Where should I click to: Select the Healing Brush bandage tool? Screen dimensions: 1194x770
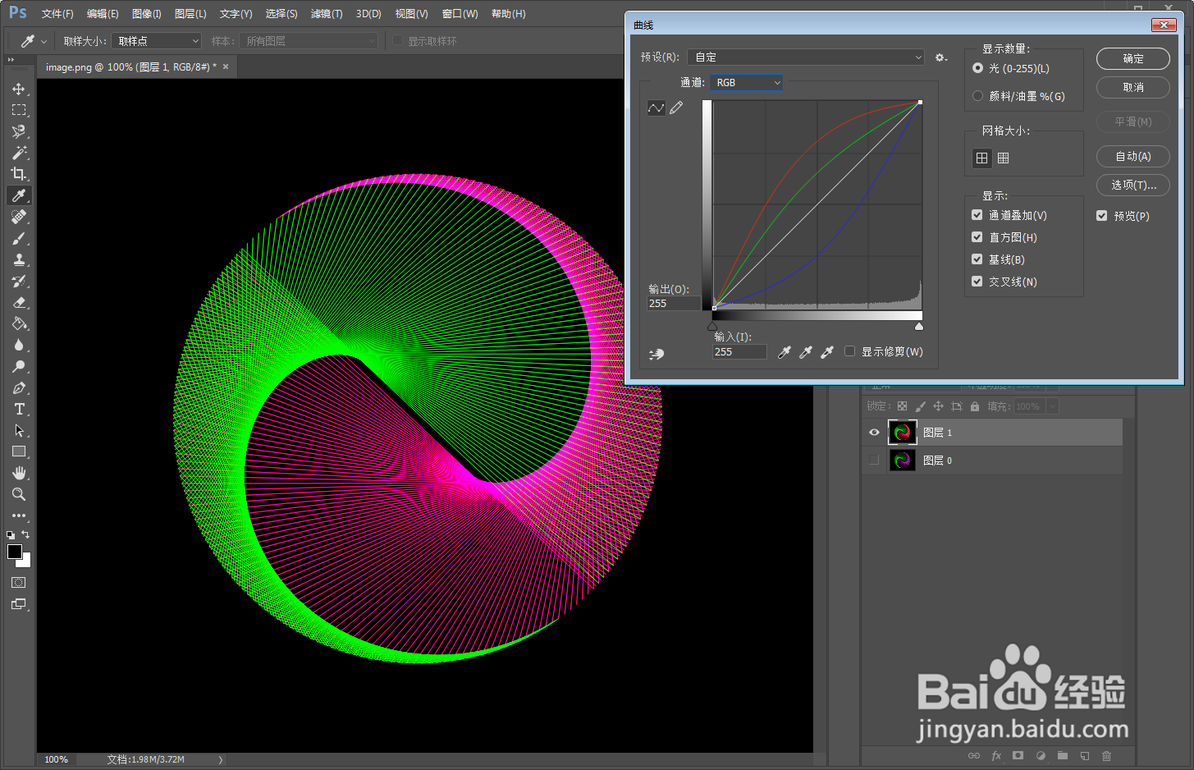click(19, 217)
